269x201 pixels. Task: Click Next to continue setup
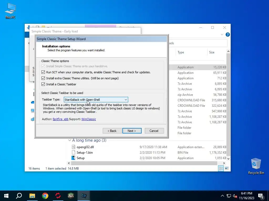click(132, 131)
